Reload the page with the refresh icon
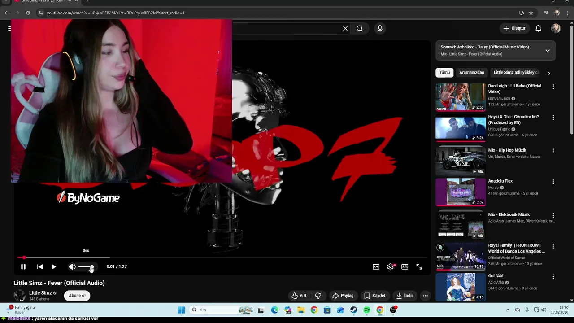Viewport: 574px width, 323px height. [x=28, y=13]
